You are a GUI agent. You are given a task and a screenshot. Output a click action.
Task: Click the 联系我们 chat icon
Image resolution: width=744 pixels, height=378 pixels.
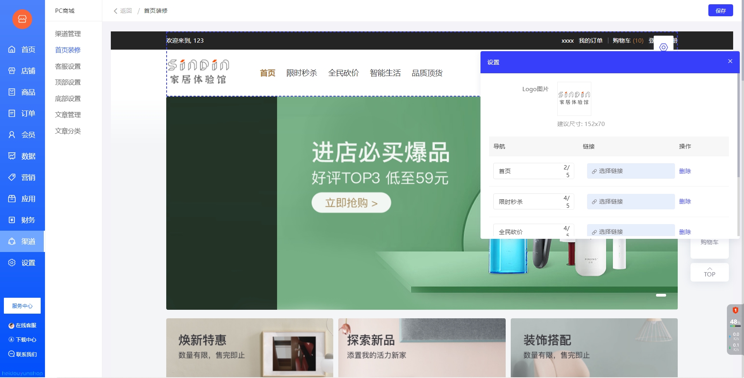[11, 354]
